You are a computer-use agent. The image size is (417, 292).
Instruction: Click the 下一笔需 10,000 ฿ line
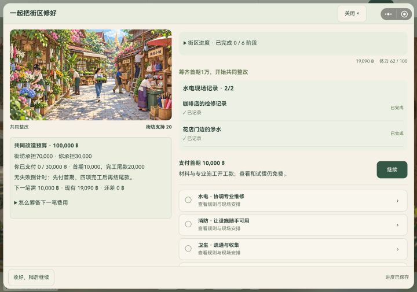click(x=69, y=188)
